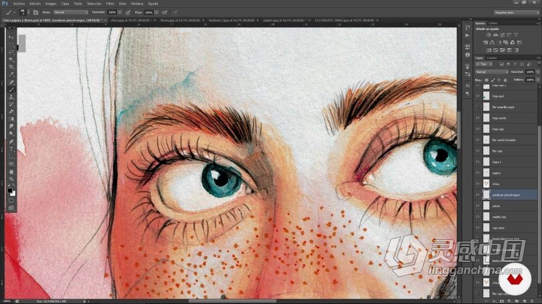Click the 'chica' layer thumbnail
Viewport: 542px width, 304px height.
pos(486,184)
